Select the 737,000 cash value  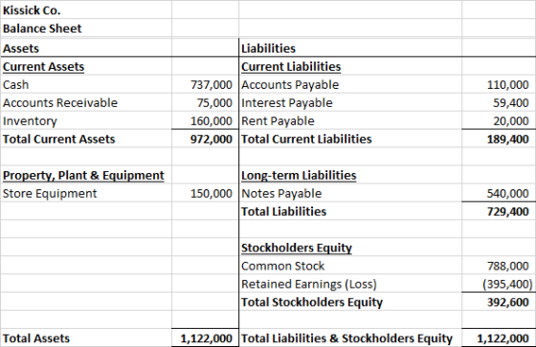click(x=212, y=85)
